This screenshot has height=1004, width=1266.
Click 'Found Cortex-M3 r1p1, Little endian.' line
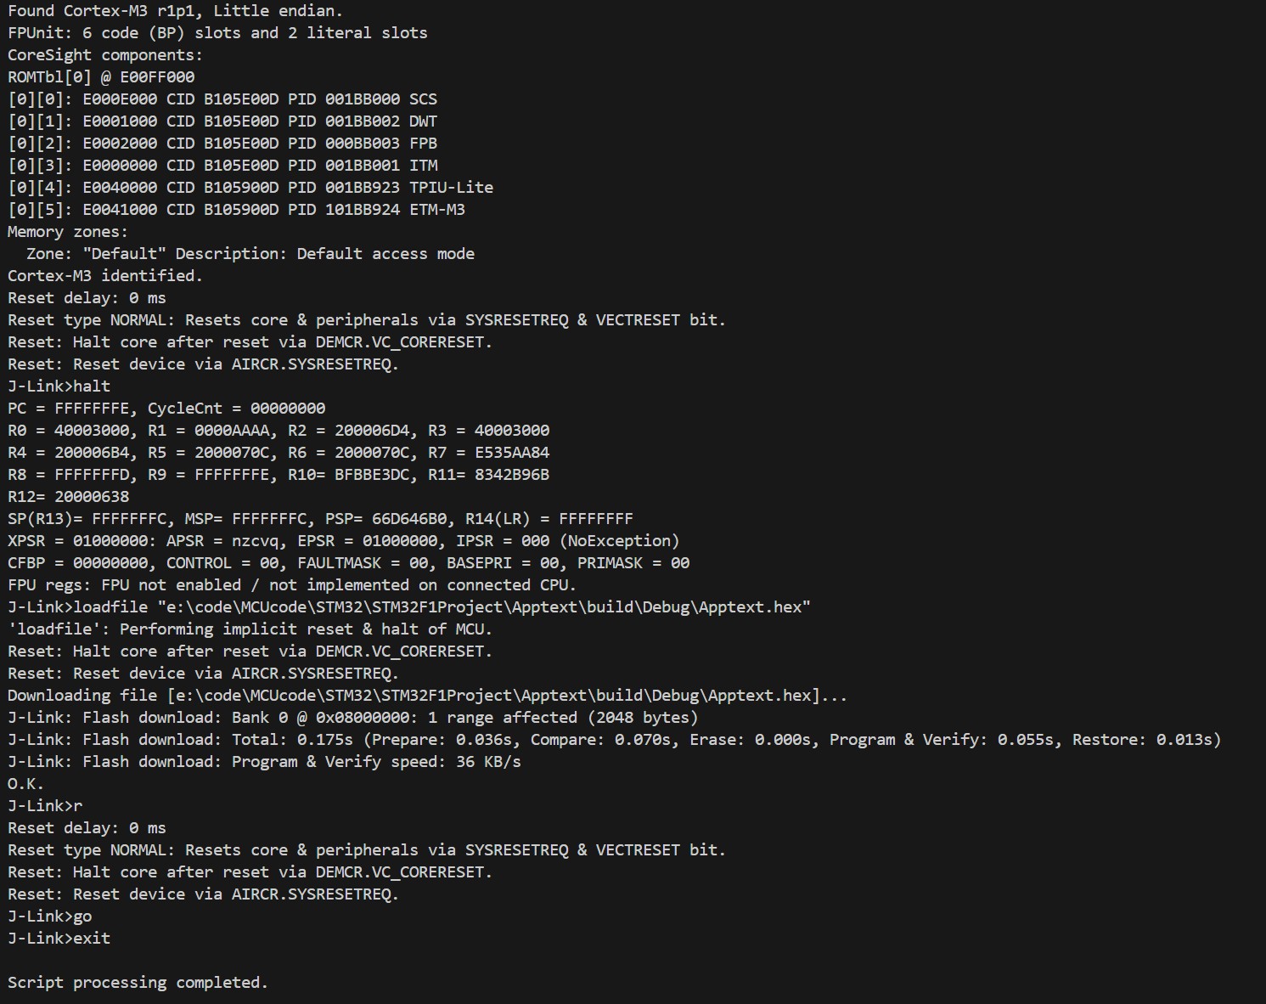tap(175, 11)
